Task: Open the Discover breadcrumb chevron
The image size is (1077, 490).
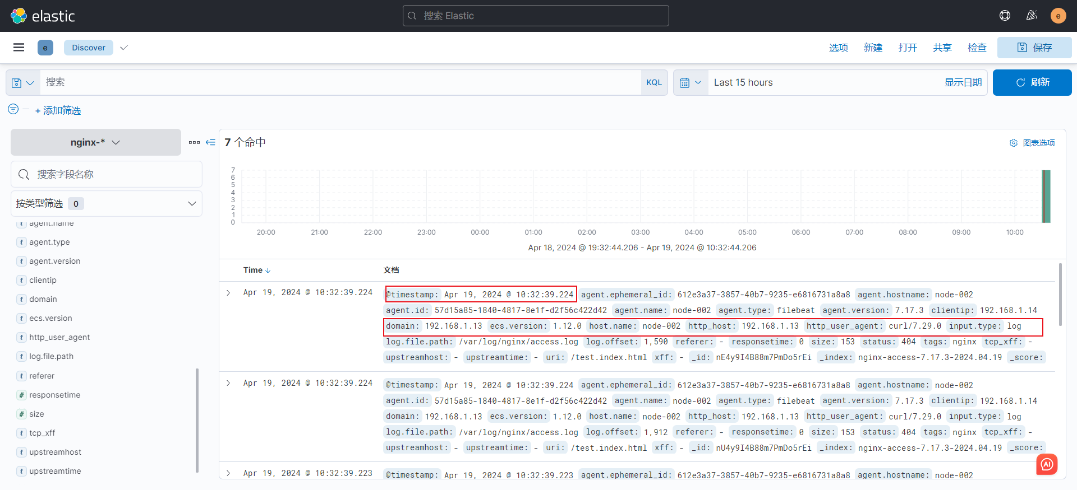Action: pyautogui.click(x=125, y=48)
